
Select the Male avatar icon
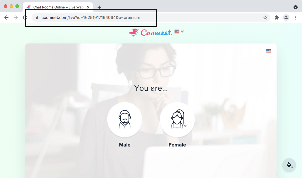(x=125, y=120)
